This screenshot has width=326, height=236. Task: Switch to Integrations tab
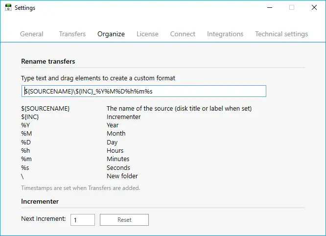pos(225,34)
